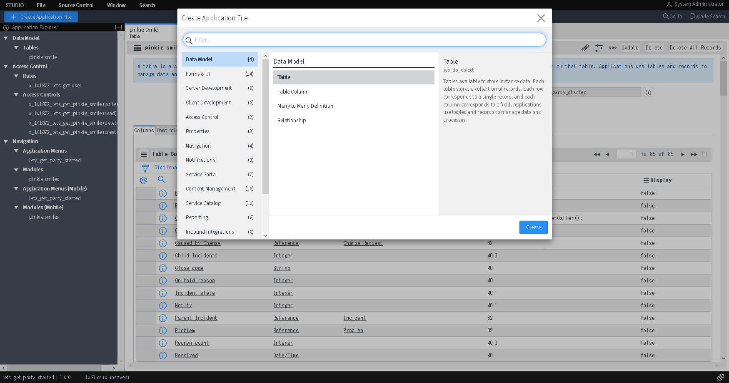This screenshot has width=729, height=383.
Task: Jump to first page with double-arrow icon
Action: click(596, 154)
